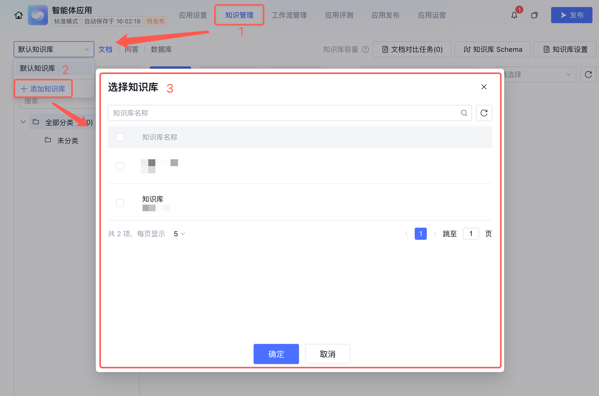Select the 知识库 row checkbox
This screenshot has height=396, width=599.
120,203
